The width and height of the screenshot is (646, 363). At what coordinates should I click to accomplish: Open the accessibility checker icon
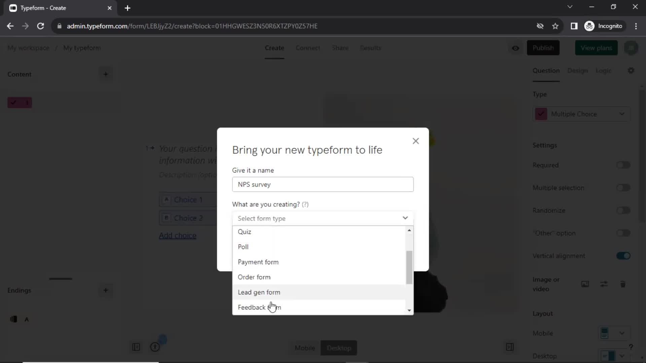[x=155, y=347]
